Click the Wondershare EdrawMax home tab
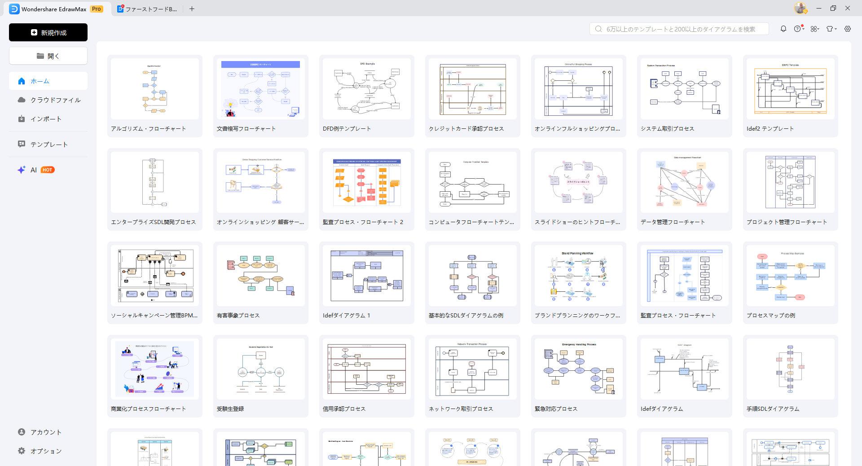 [x=56, y=9]
